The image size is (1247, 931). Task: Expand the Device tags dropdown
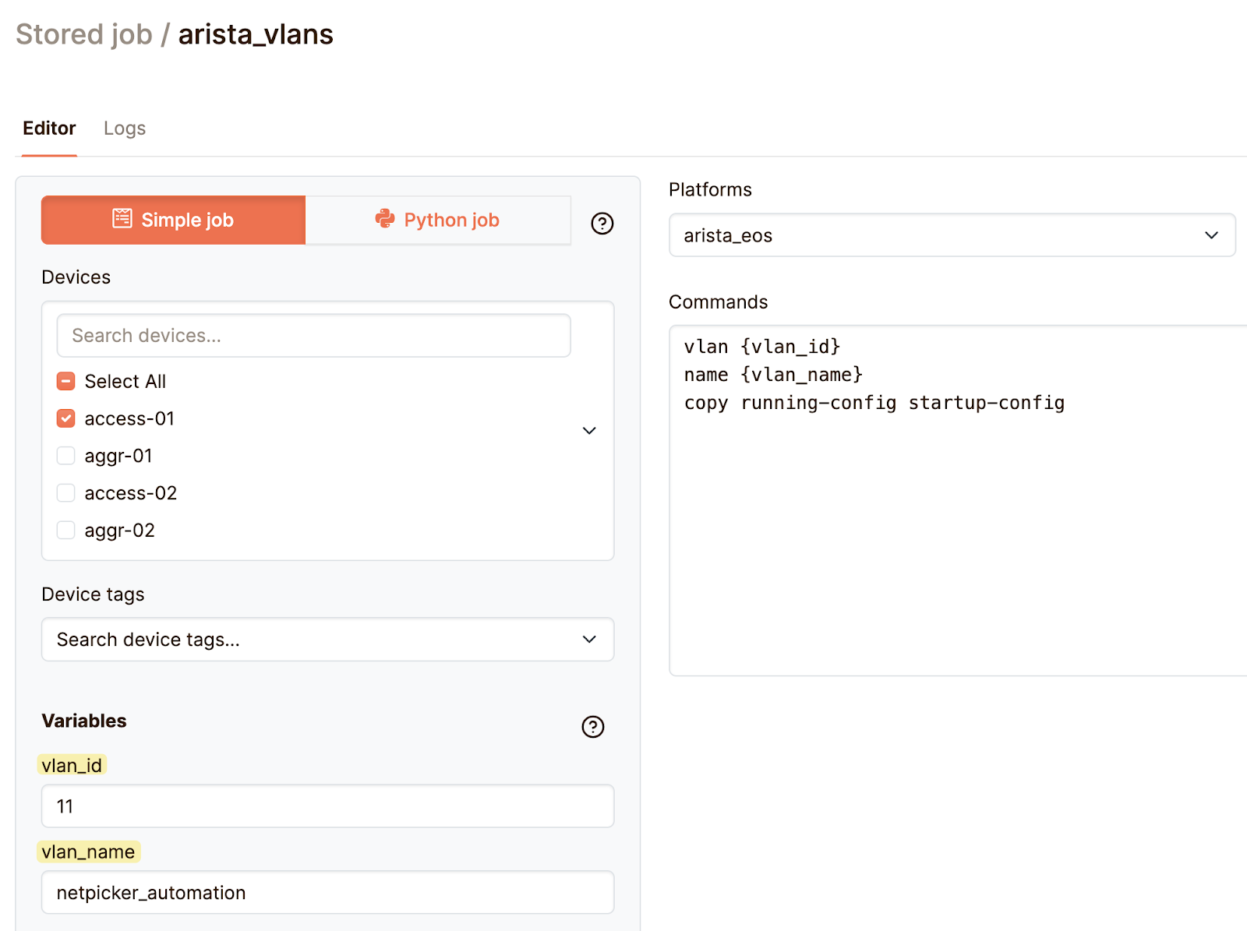pos(327,640)
